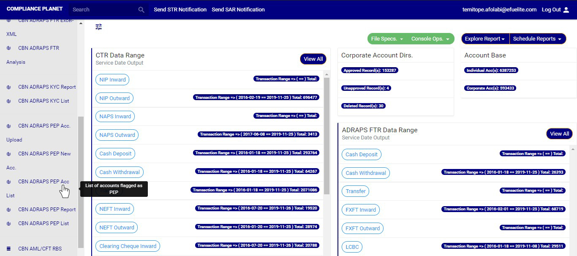
Task: Click icon beside CBN ADRAPS PEP Report
Action: [x=8, y=210]
